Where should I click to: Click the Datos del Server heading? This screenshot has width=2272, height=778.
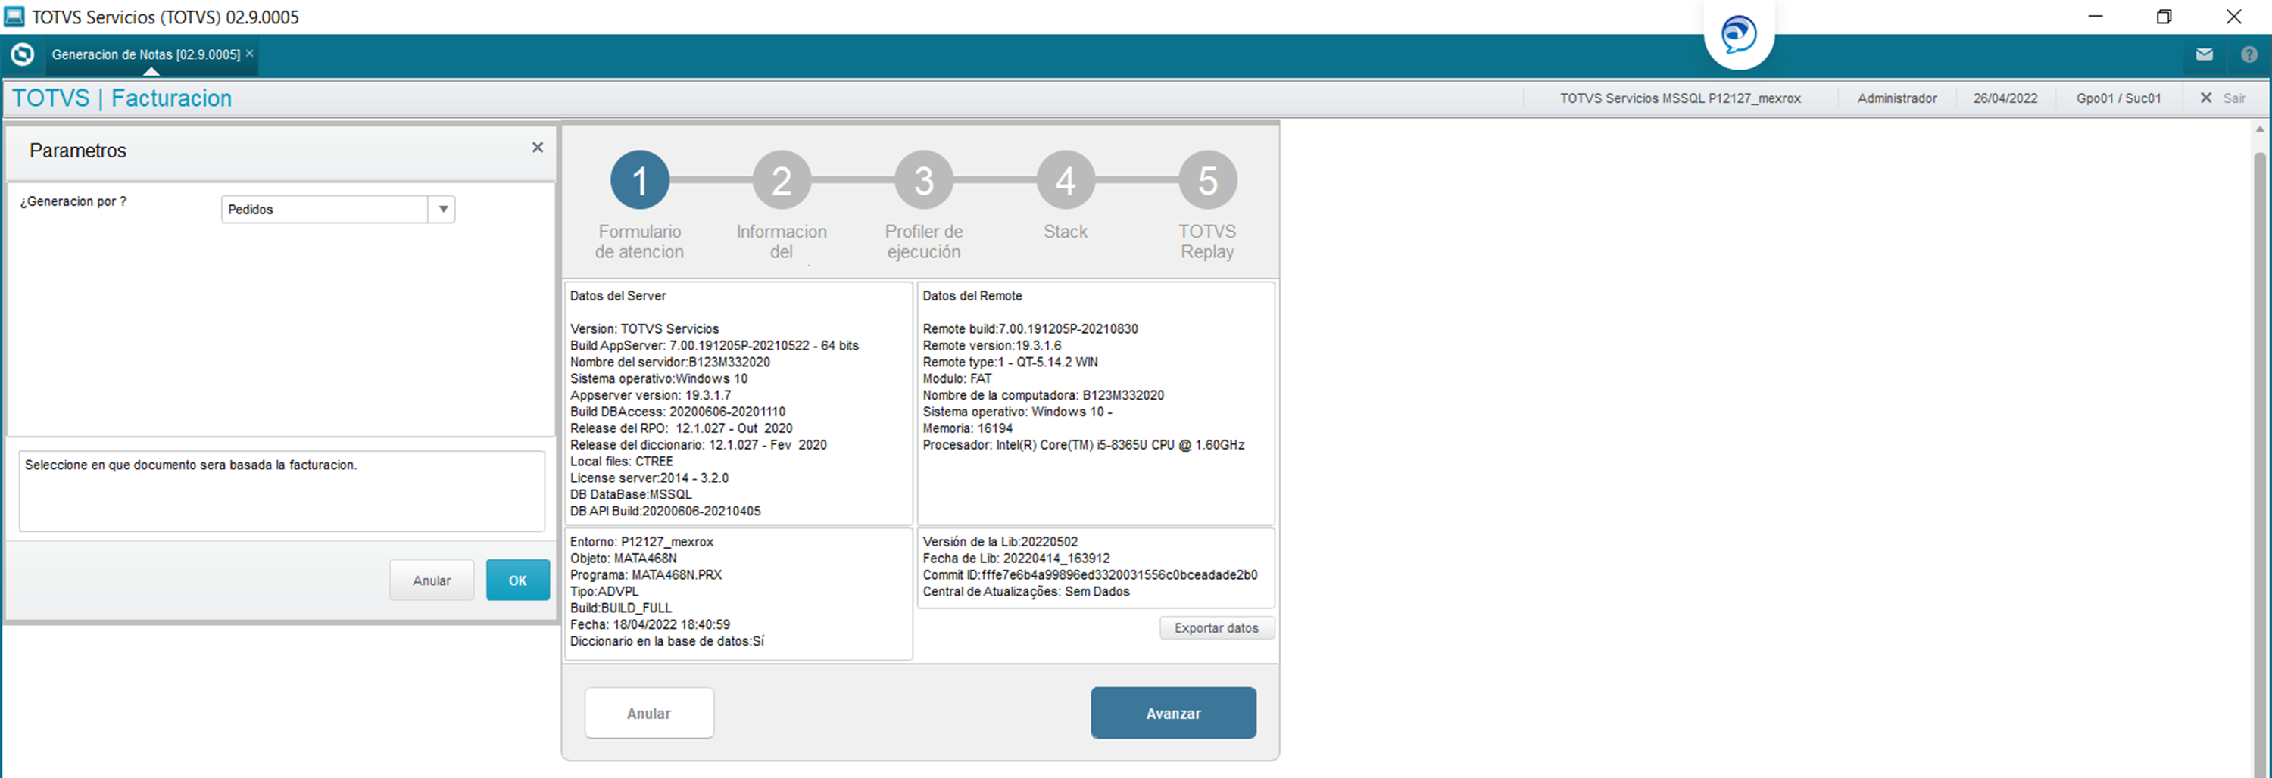[617, 296]
